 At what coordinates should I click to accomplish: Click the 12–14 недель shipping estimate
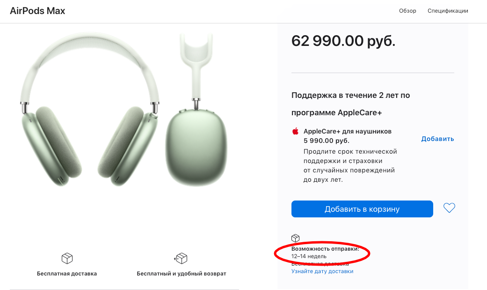pos(309,256)
